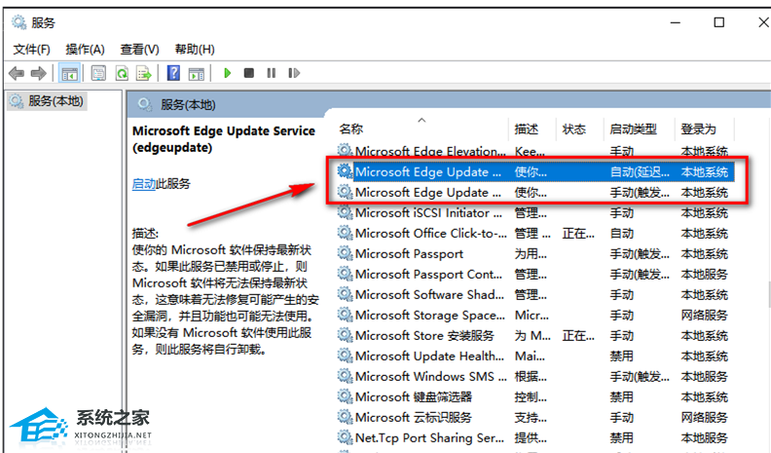Click 本地服务 login of Net.Tcp Port Sharing
The width and height of the screenshot is (771, 453).
704,437
